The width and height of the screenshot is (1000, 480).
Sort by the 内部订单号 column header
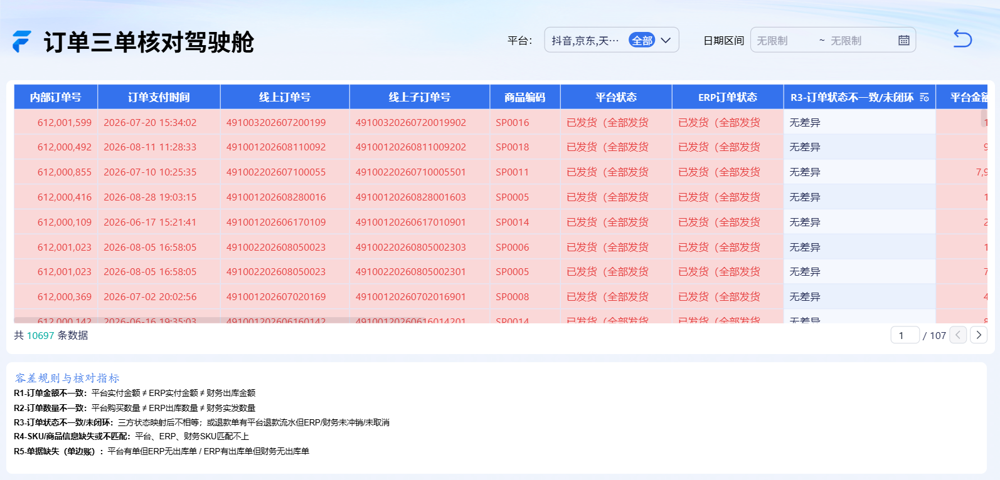[x=56, y=97]
